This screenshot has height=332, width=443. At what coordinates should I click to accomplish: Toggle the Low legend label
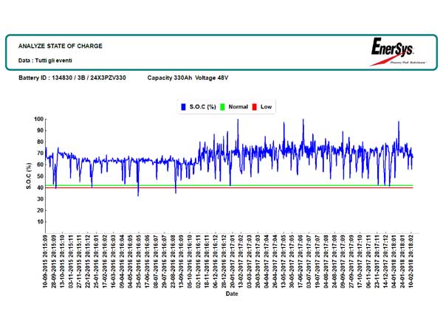point(267,107)
